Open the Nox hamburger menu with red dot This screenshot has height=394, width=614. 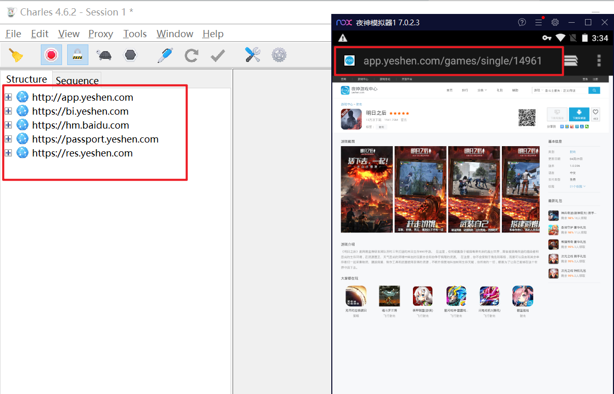coord(539,22)
